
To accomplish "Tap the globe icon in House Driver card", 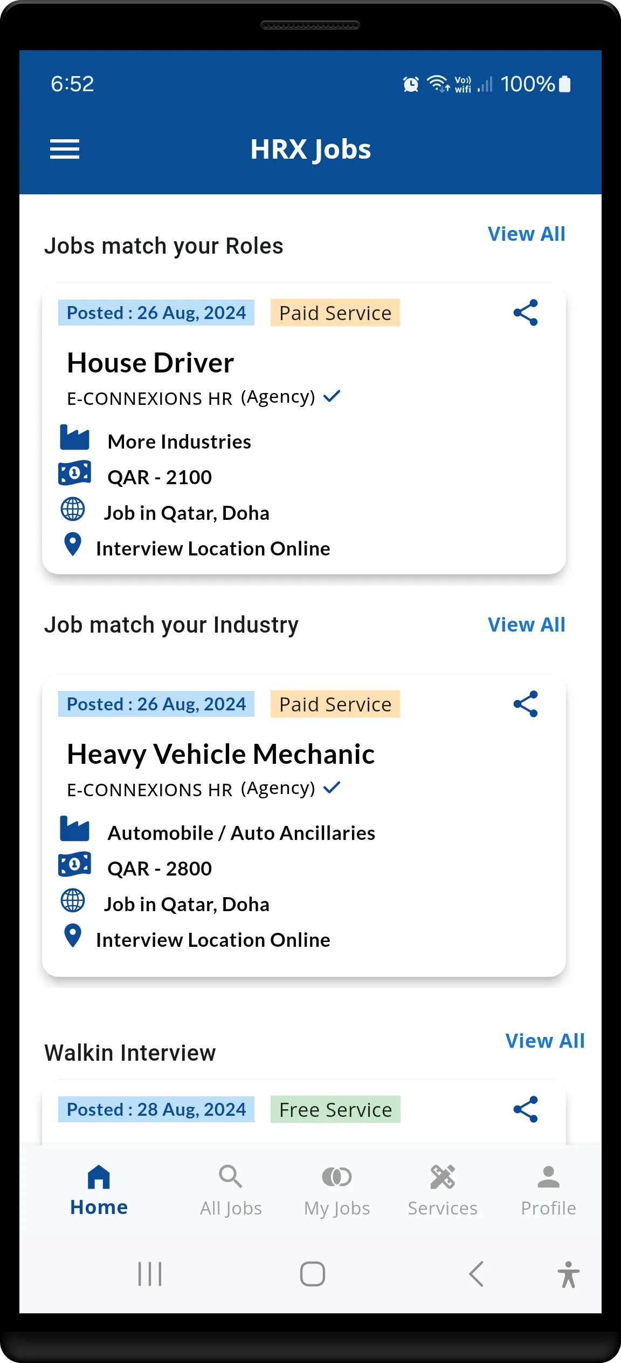I will click(x=73, y=509).
